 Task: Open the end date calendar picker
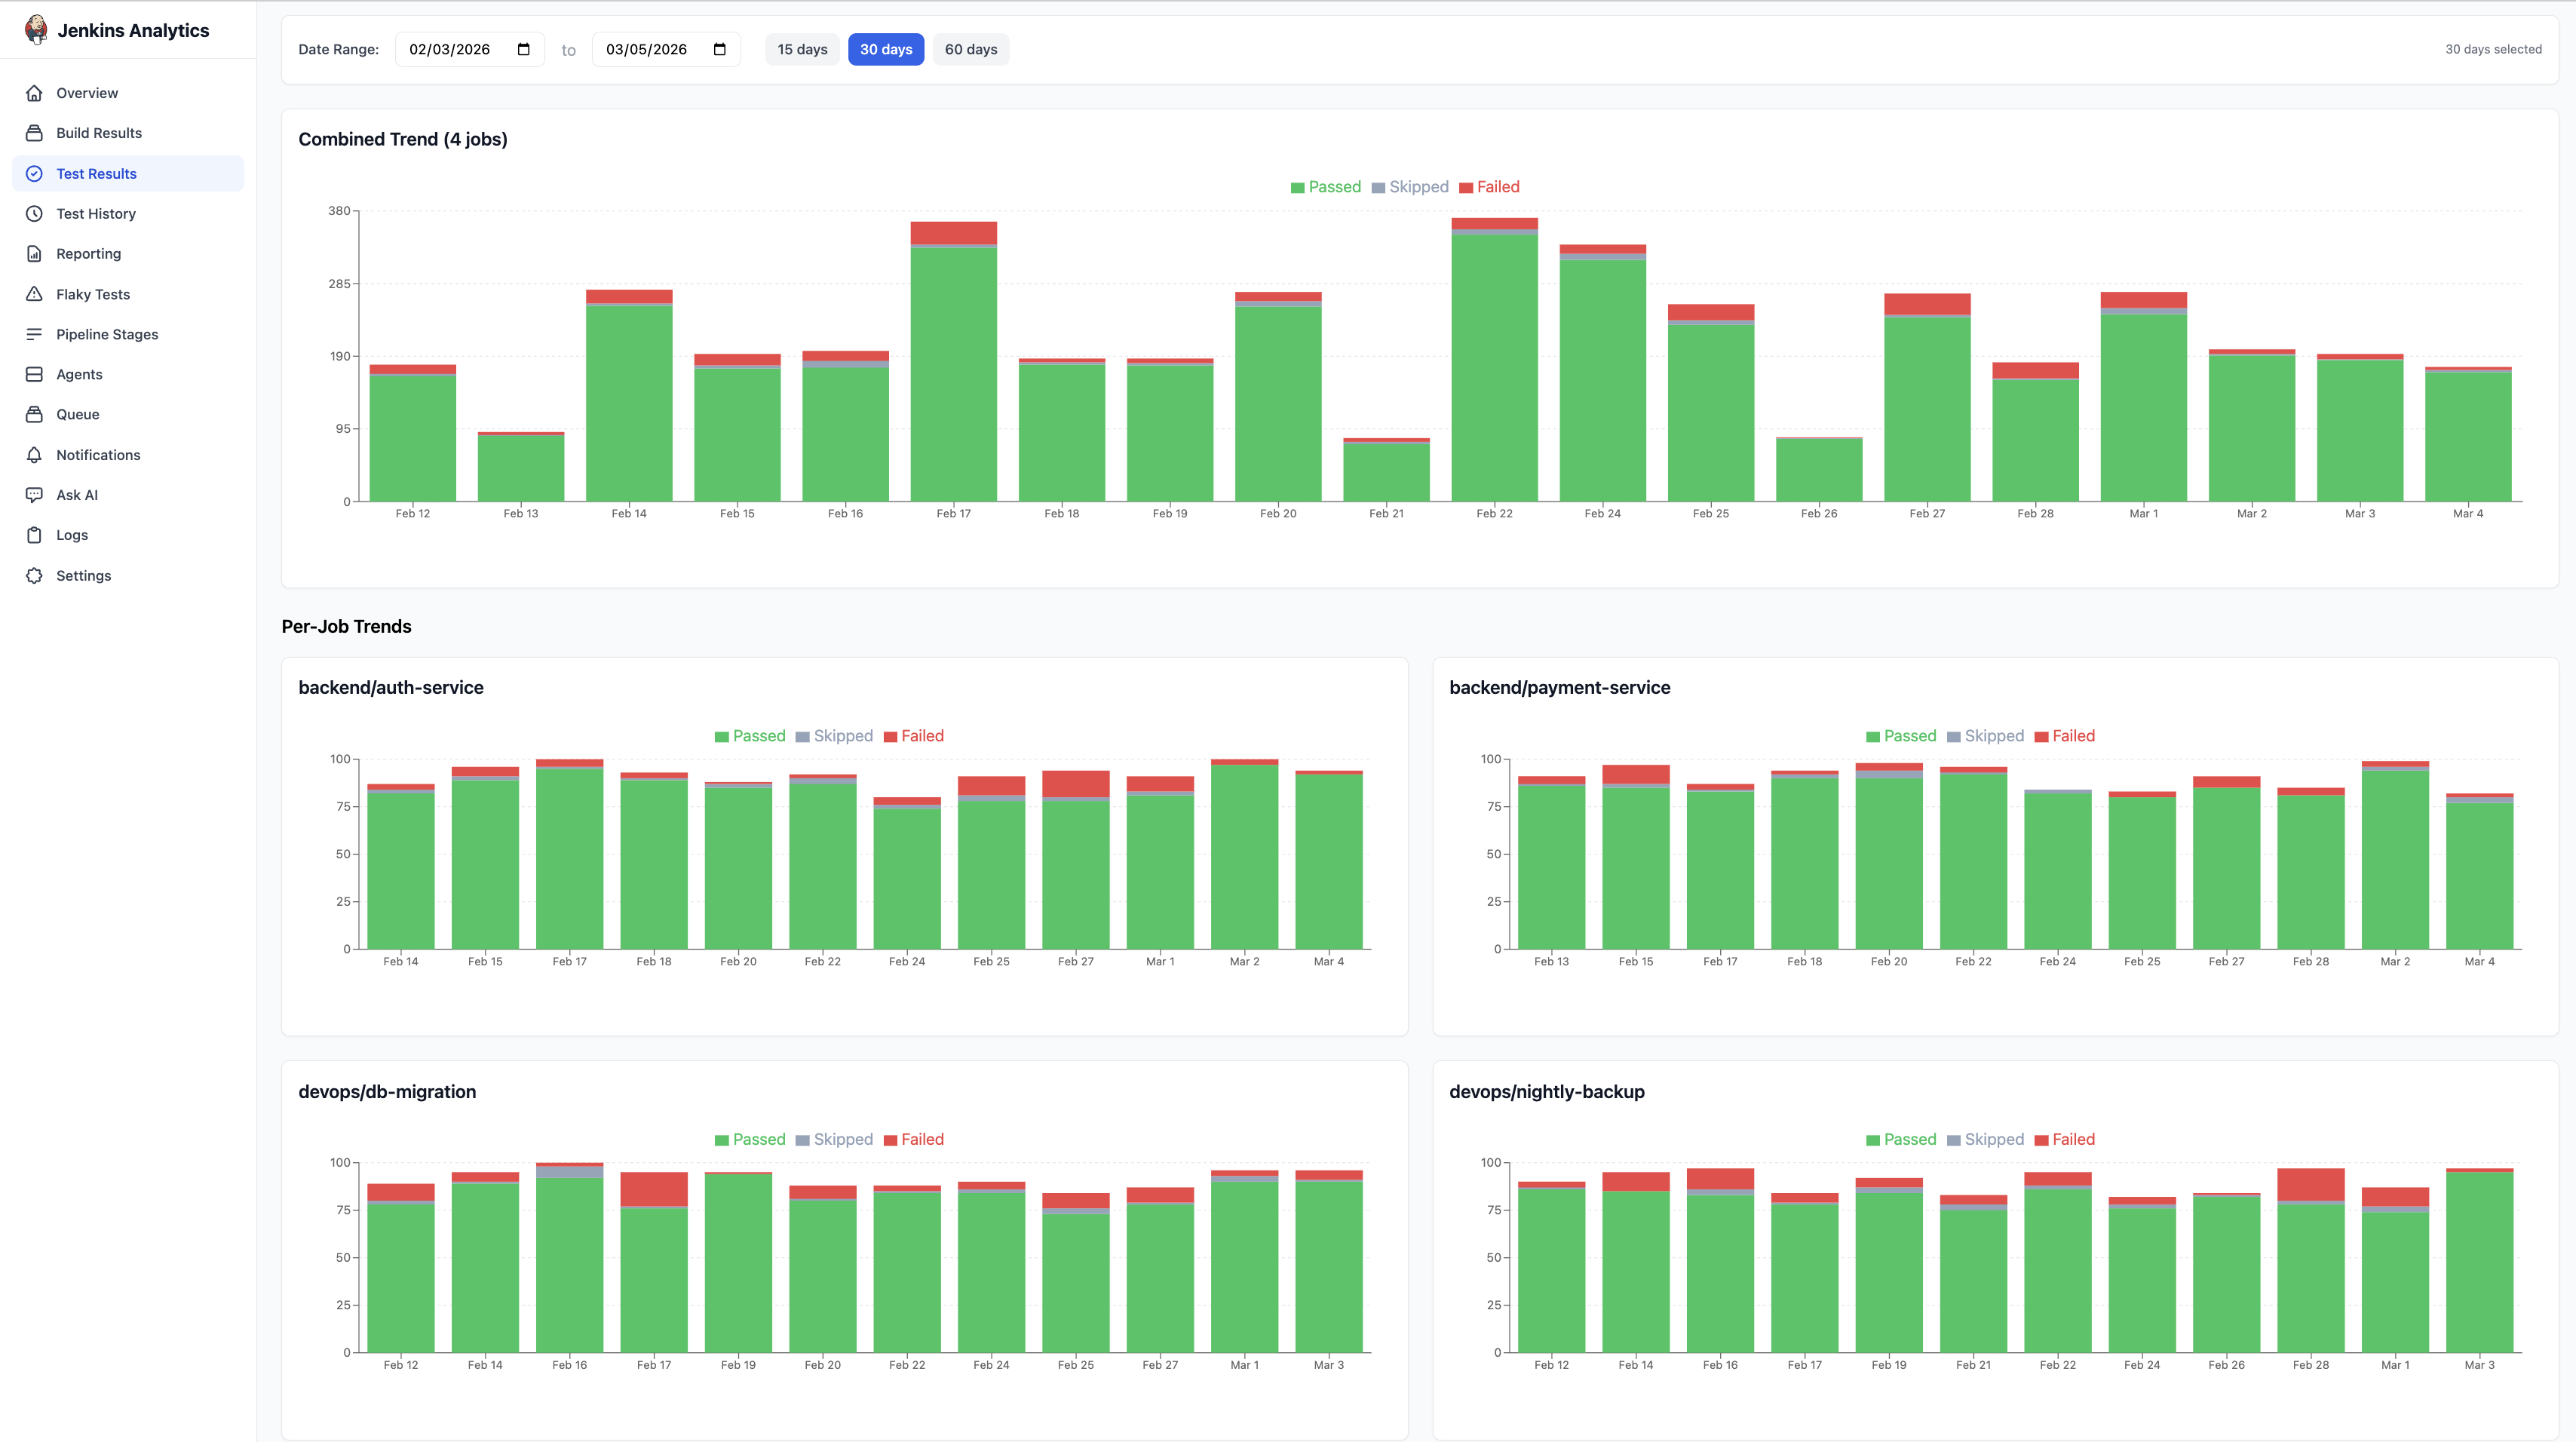click(722, 48)
